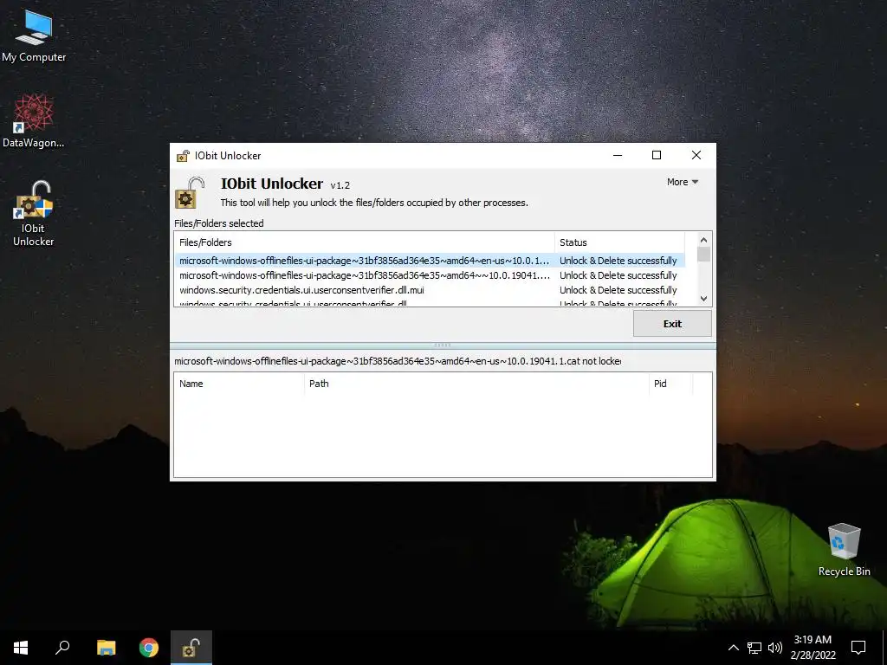Click the file list scrollbar thumb
Image resolution: width=887 pixels, height=665 pixels.
tap(703, 255)
